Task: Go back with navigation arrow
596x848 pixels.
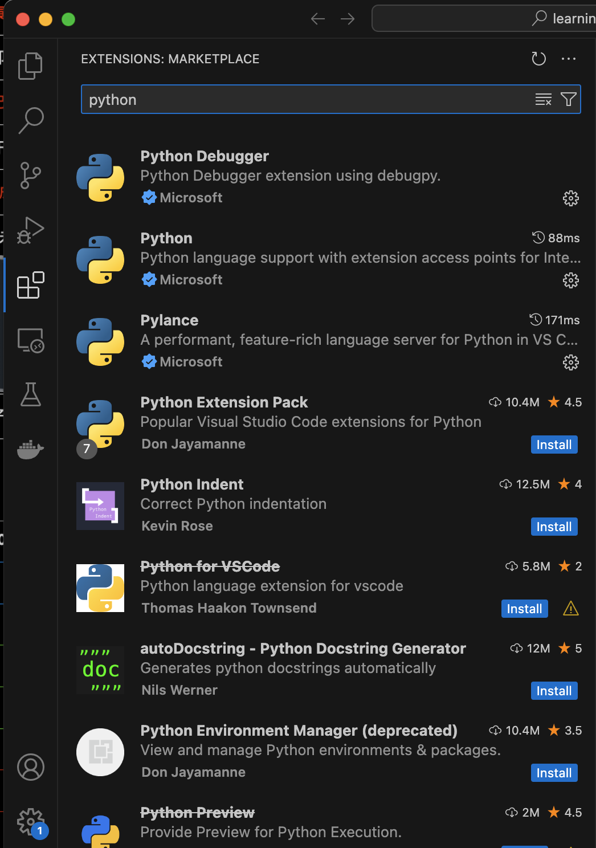Action: pyautogui.click(x=318, y=19)
